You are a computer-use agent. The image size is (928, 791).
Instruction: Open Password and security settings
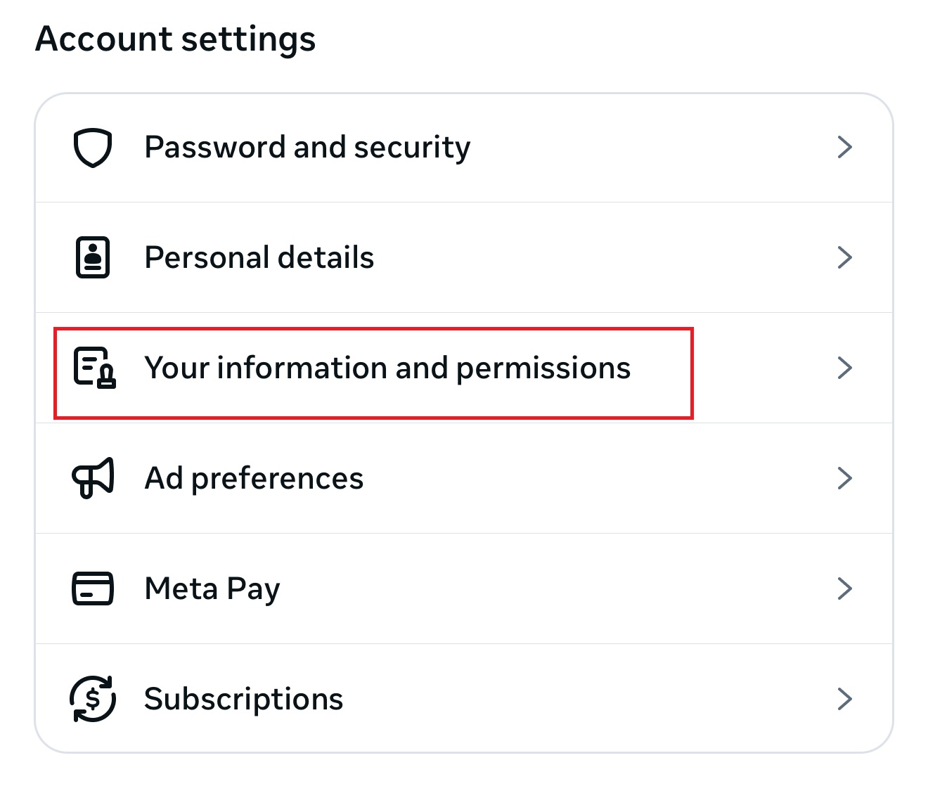pyautogui.click(x=307, y=148)
